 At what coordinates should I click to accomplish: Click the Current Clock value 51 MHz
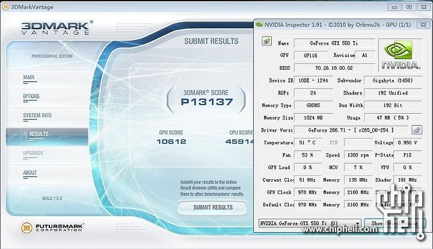tap(307, 180)
